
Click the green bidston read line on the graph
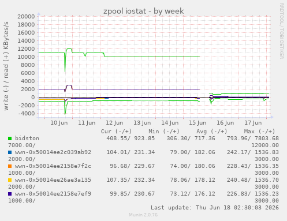click(x=152, y=57)
